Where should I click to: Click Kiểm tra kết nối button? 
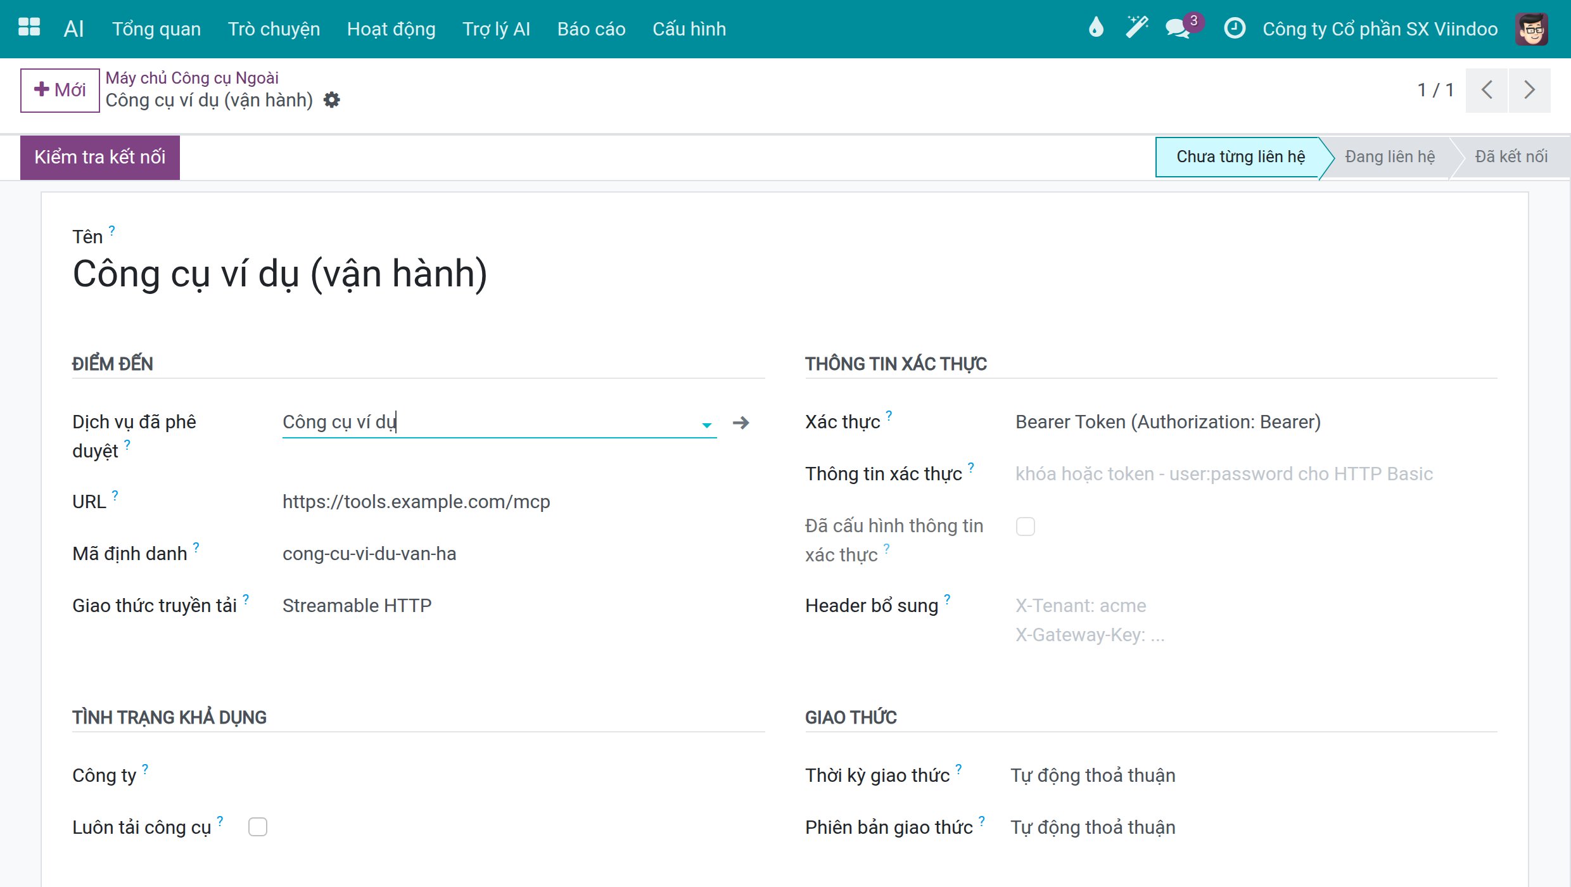100,157
